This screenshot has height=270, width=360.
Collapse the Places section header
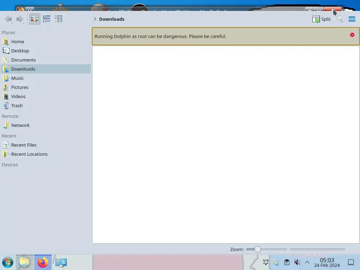click(x=8, y=33)
